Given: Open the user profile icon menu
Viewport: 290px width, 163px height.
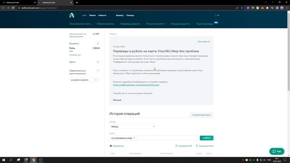Looking at the screenshot, I should (x=216, y=15).
